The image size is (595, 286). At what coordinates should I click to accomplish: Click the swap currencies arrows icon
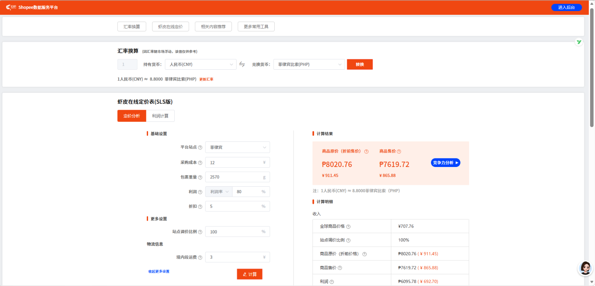[242, 65]
